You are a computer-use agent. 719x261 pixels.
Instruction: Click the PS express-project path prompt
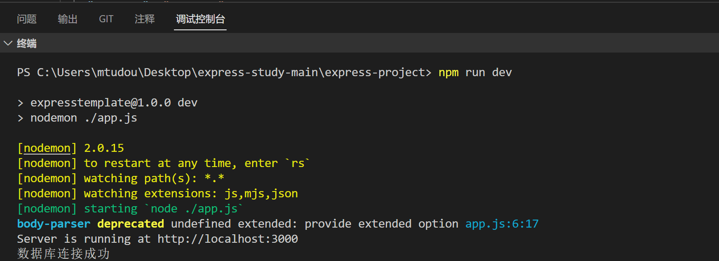click(x=224, y=72)
